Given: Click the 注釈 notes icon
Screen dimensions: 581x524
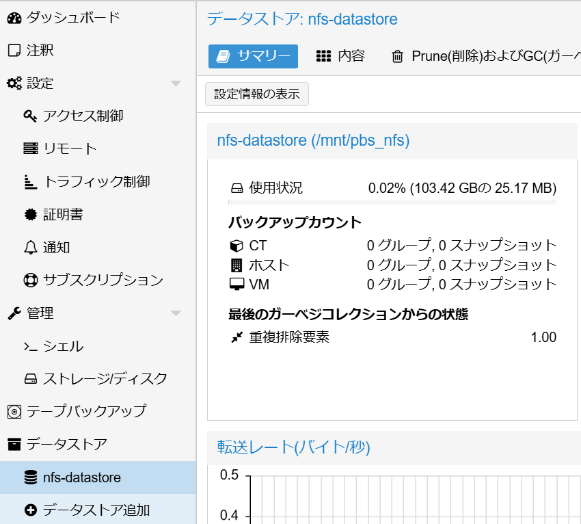Looking at the screenshot, I should [x=14, y=51].
